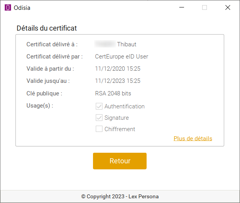Click the Odisia app icon in title bar
This screenshot has width=240, height=203.
[x=7, y=7]
